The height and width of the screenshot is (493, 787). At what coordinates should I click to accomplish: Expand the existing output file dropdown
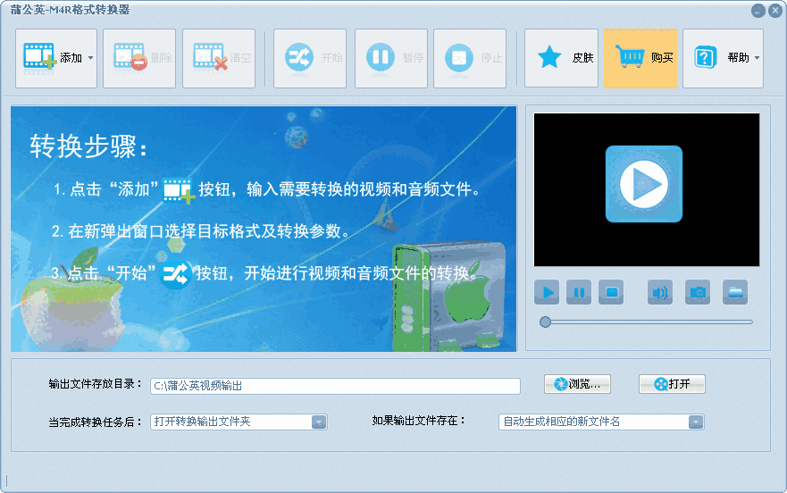[x=695, y=422]
